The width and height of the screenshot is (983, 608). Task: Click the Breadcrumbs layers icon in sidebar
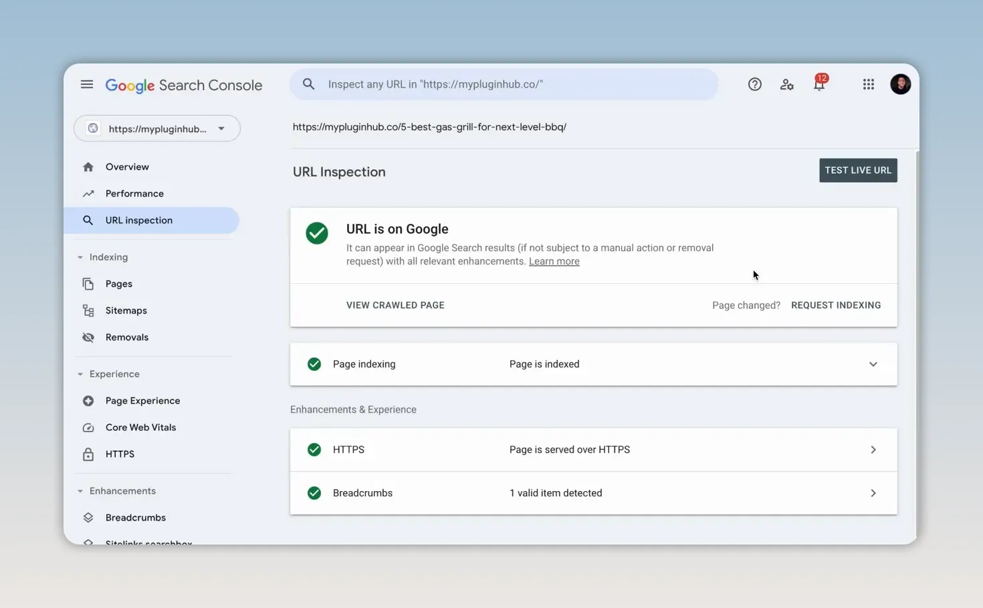coord(88,518)
